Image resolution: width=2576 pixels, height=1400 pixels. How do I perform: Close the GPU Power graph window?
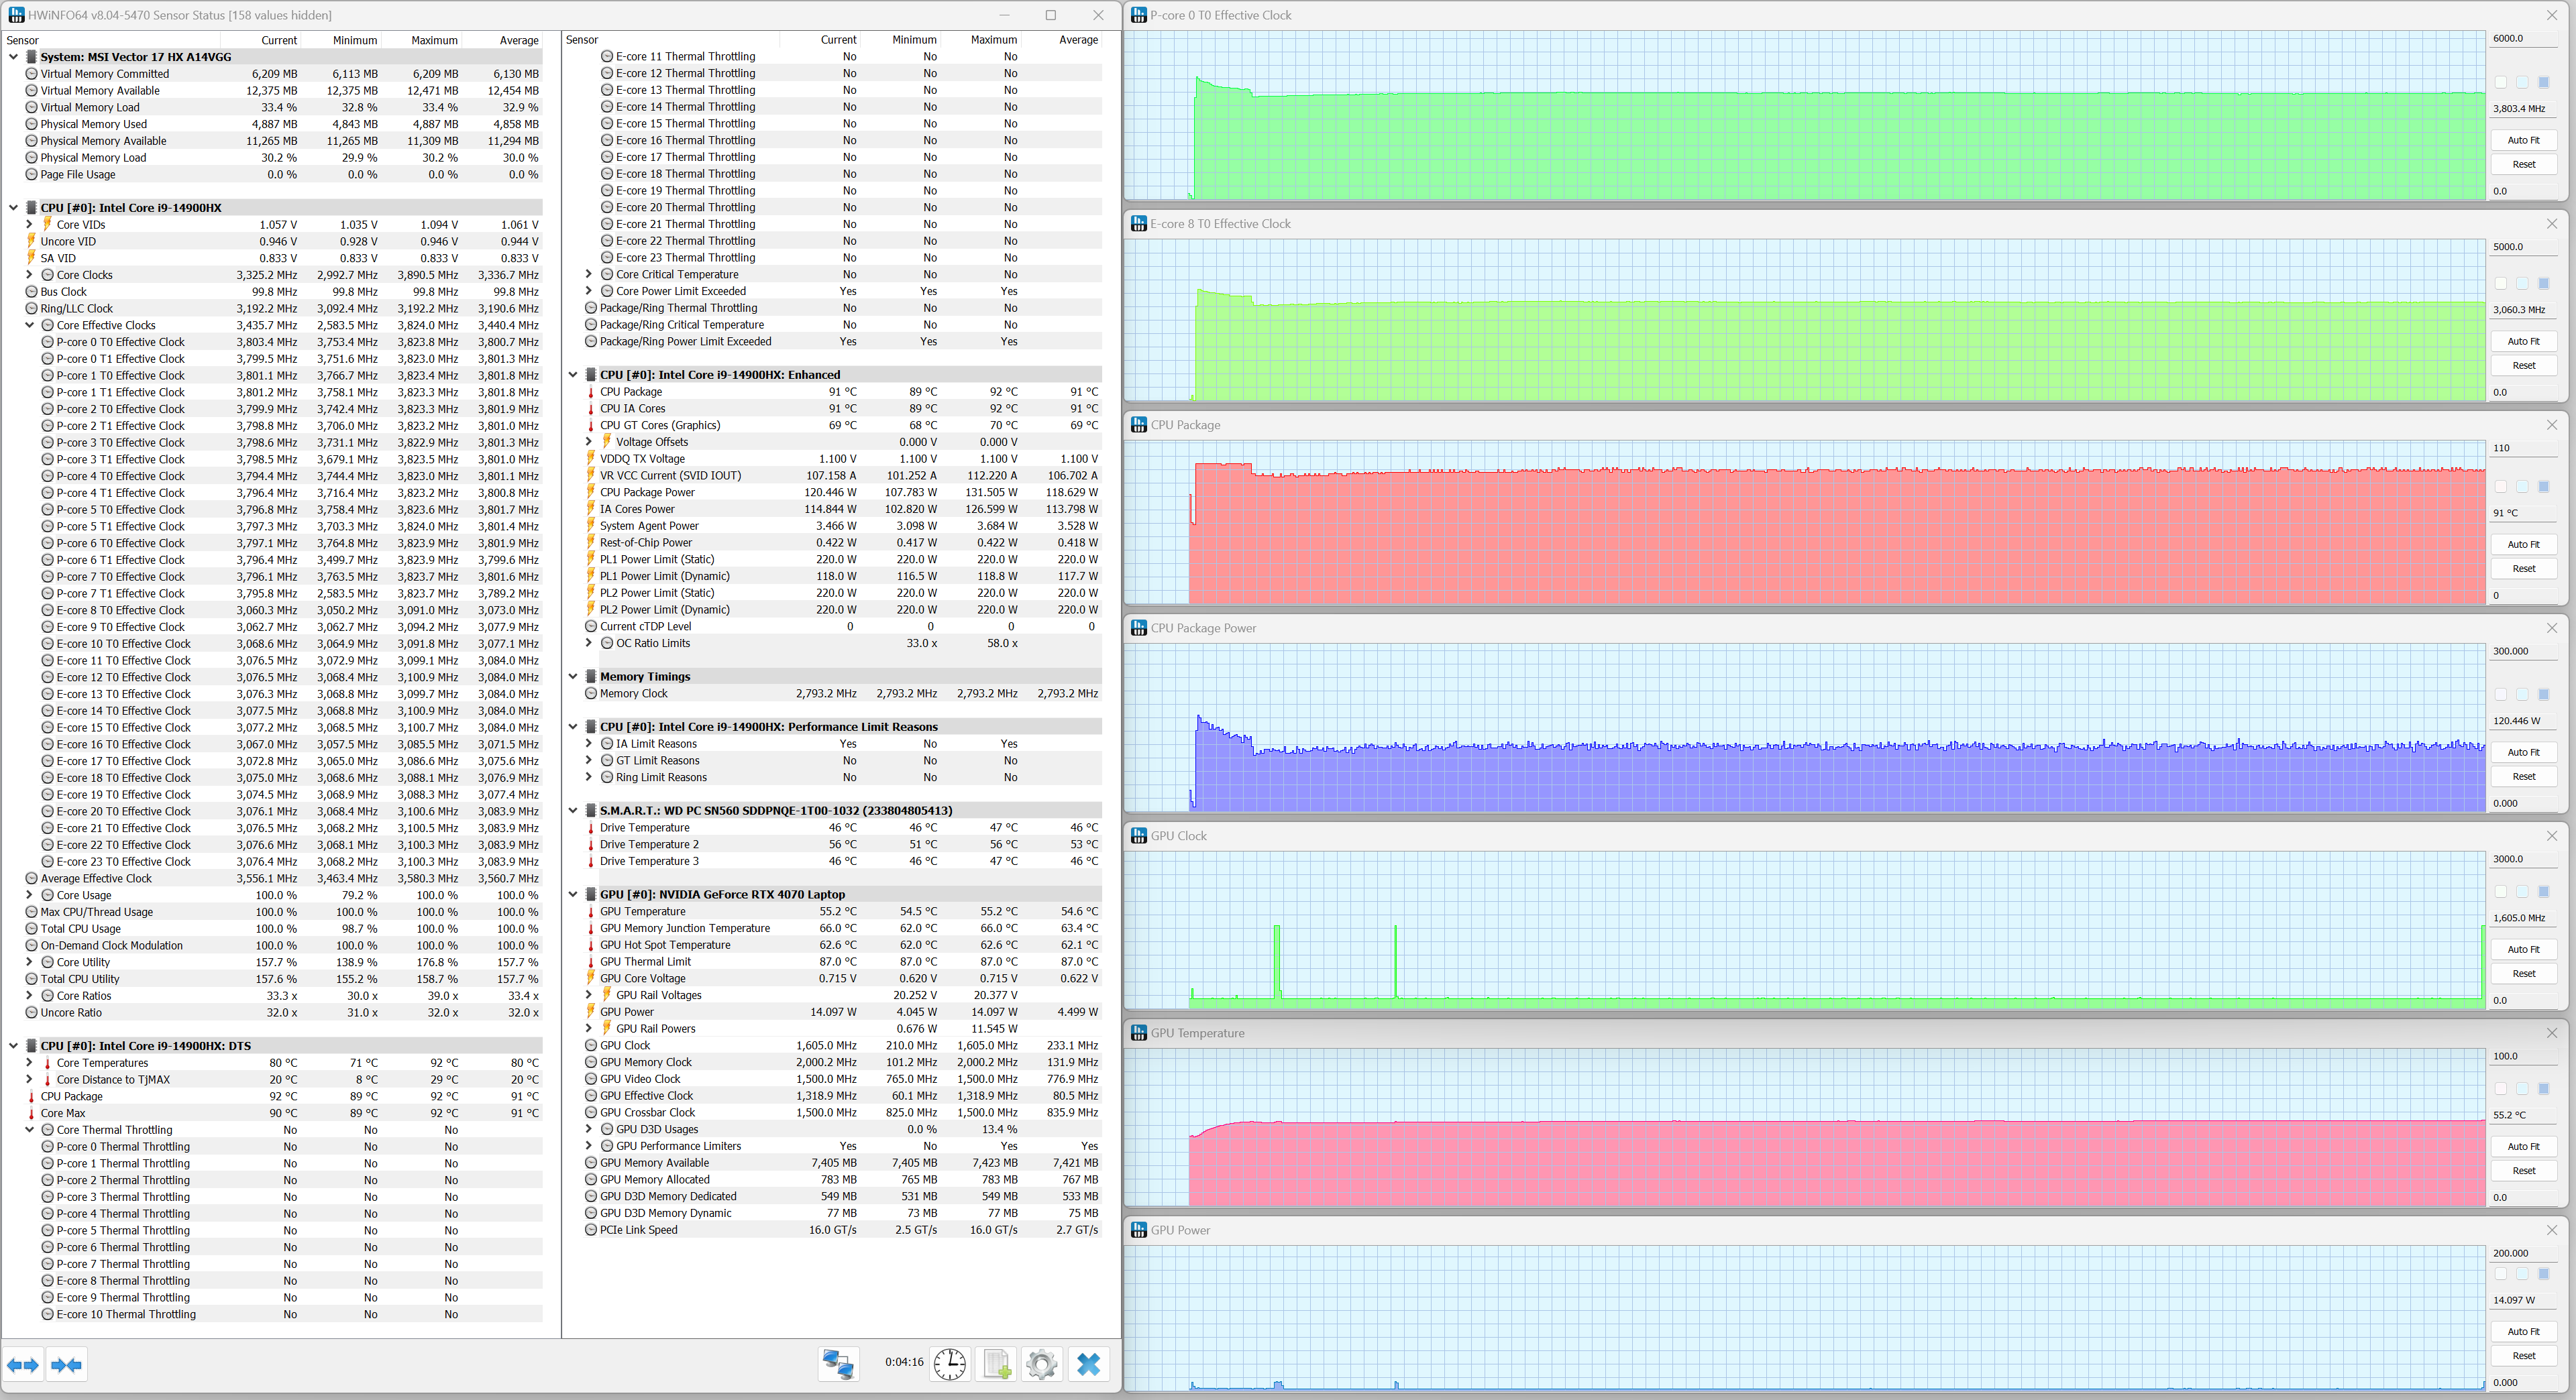tap(2551, 1230)
